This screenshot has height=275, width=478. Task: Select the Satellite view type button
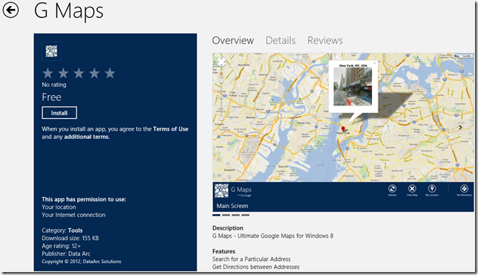(466, 56)
